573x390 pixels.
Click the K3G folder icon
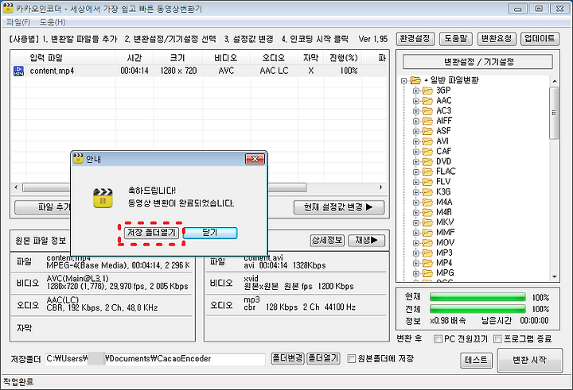(x=427, y=192)
